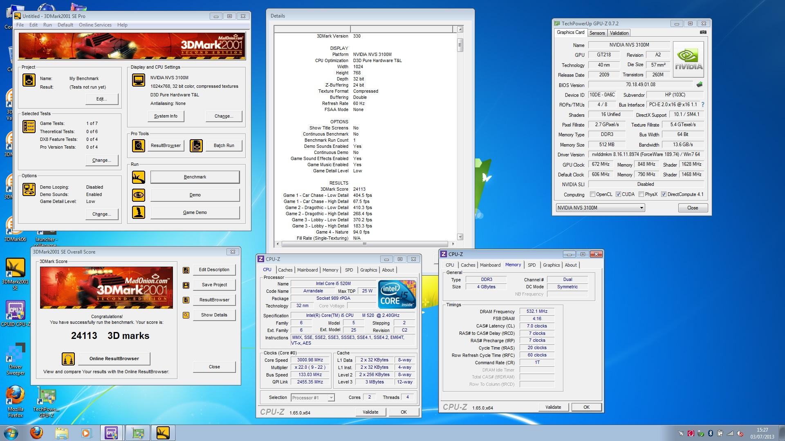Click the Save Project floppy icon
This screenshot has height=441, width=785.
(x=186, y=285)
